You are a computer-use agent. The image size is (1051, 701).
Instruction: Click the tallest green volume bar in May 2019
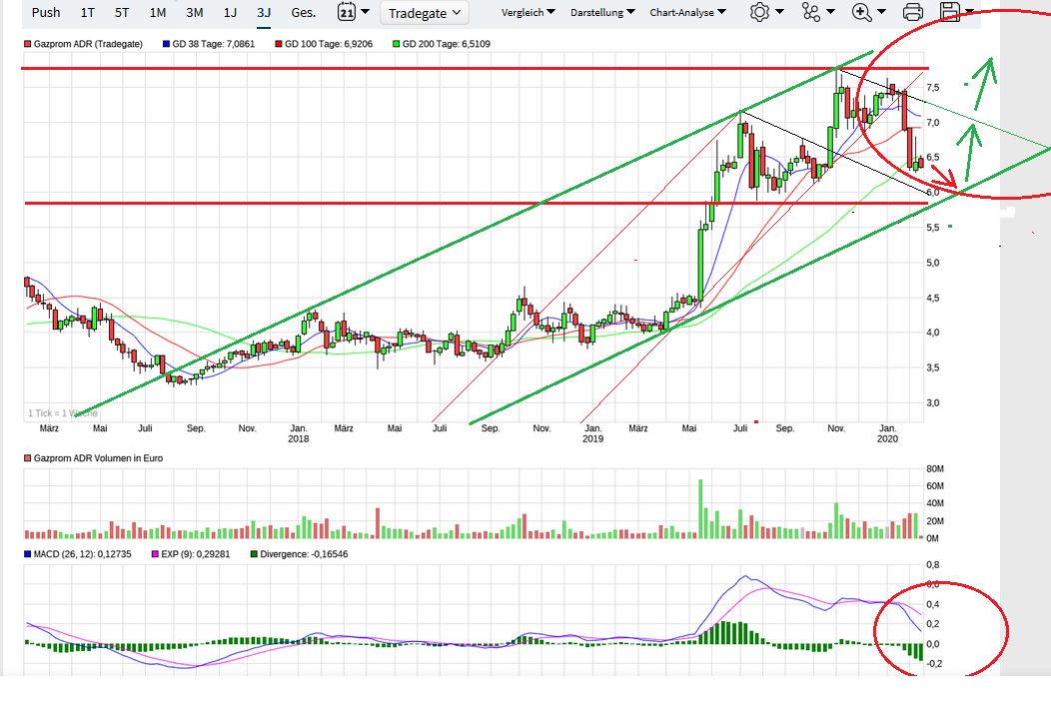pos(701,508)
